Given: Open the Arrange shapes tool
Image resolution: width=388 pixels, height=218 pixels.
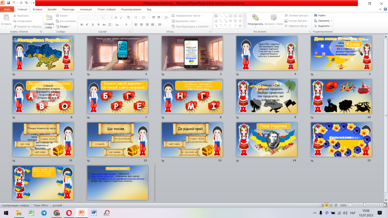Looking at the screenshot, I should pos(255,20).
